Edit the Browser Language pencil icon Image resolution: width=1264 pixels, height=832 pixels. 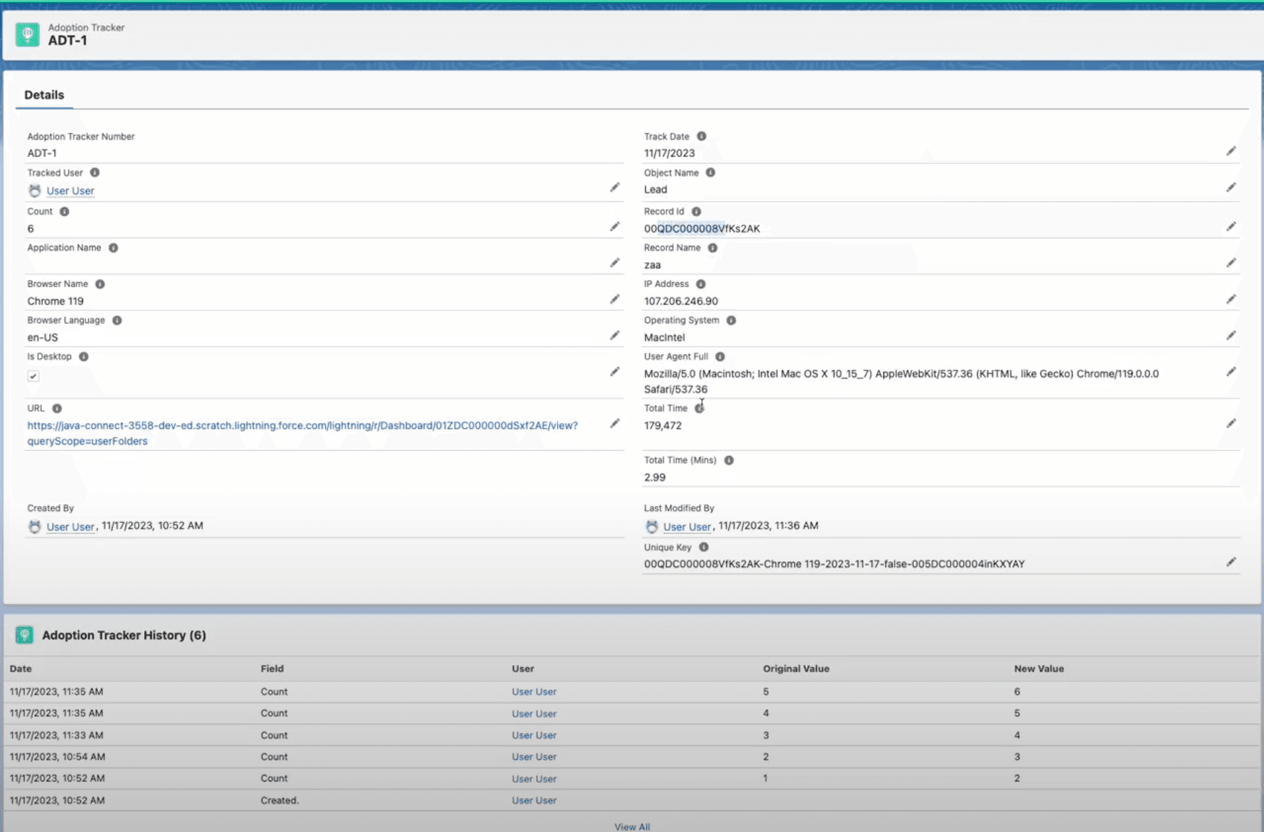[614, 335]
